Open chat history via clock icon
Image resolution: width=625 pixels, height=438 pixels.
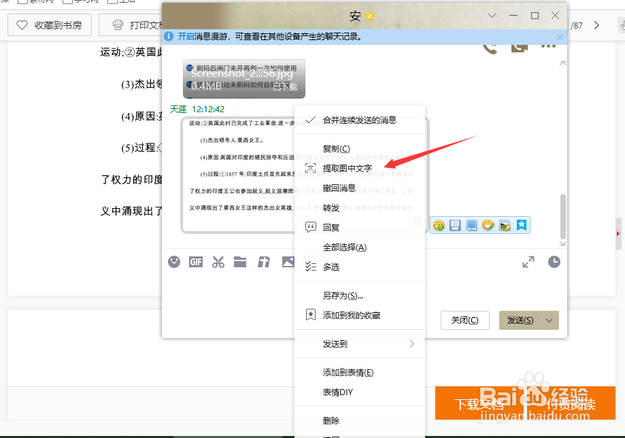(x=554, y=261)
